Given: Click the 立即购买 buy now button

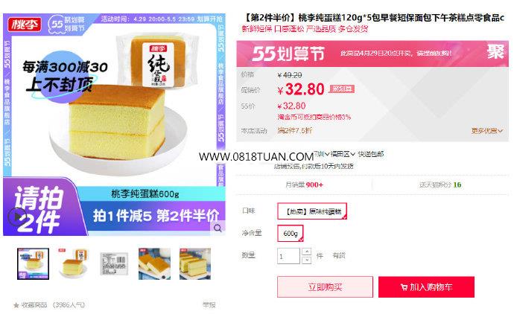Looking at the screenshot, I should [326, 287].
